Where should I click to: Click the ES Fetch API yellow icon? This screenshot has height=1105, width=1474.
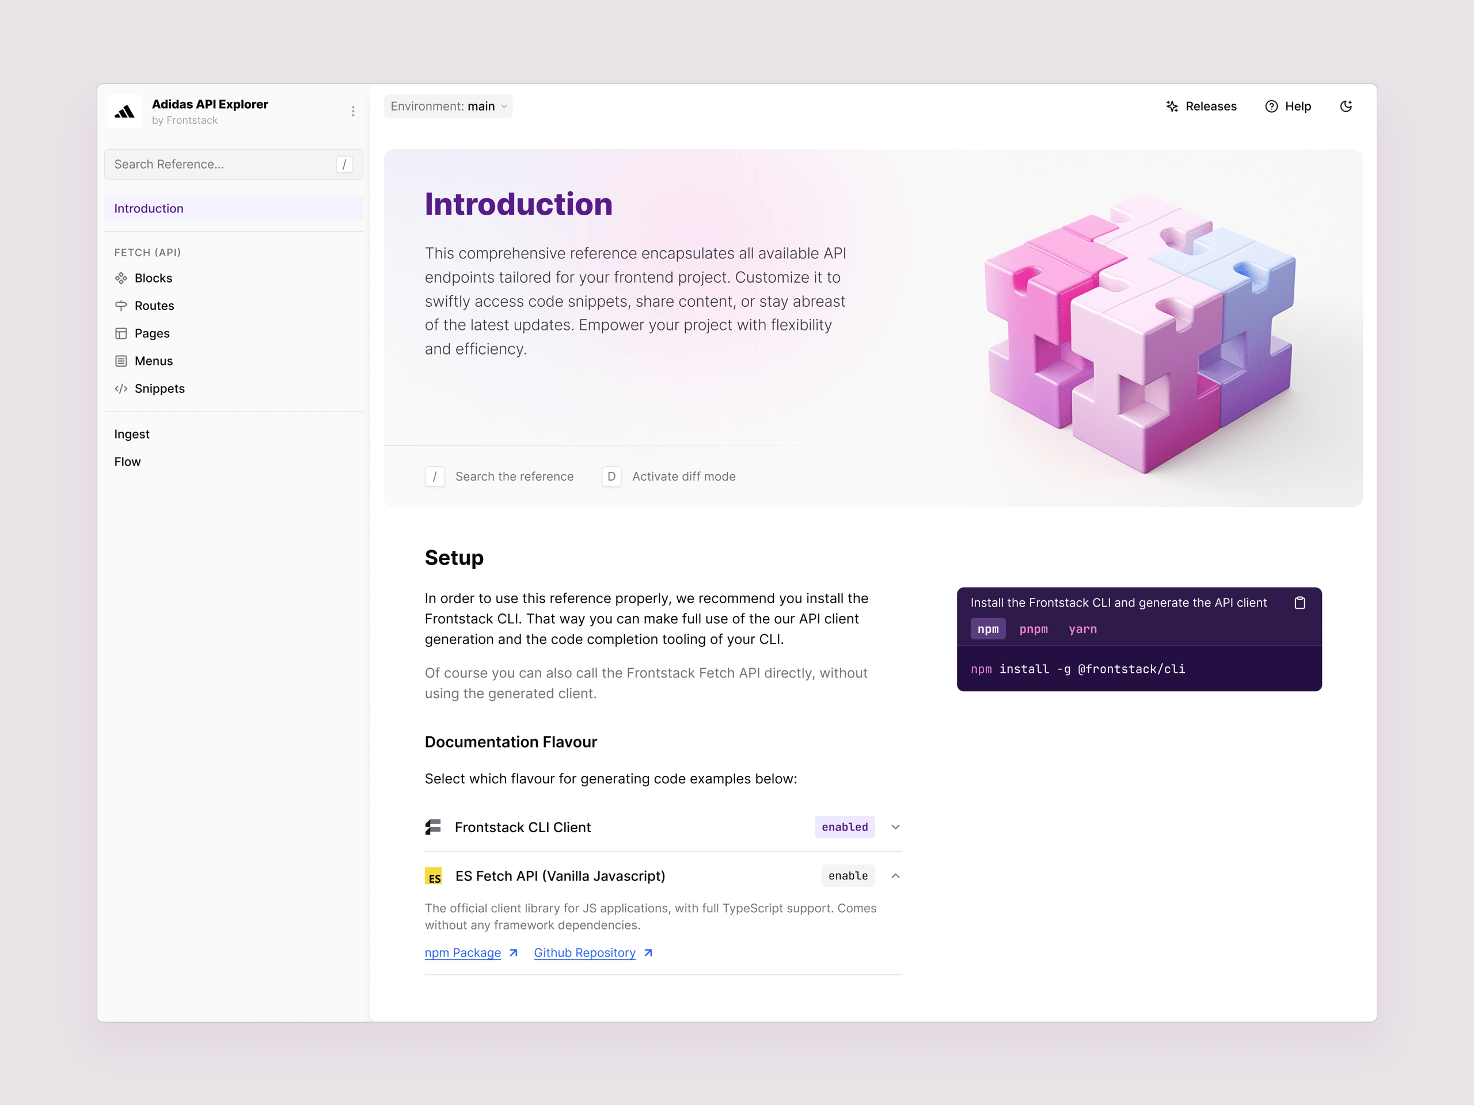pyautogui.click(x=434, y=876)
